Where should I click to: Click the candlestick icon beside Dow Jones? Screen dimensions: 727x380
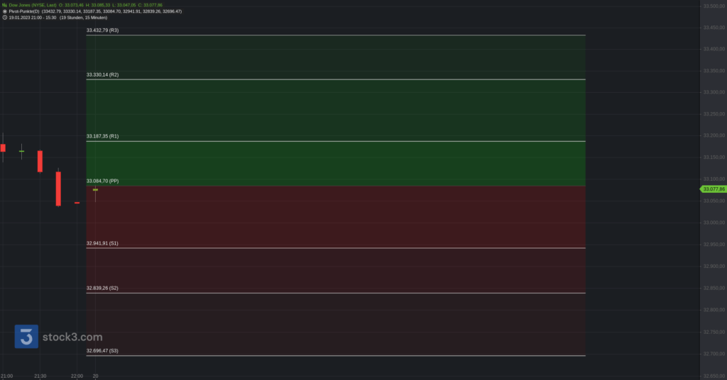(4, 5)
